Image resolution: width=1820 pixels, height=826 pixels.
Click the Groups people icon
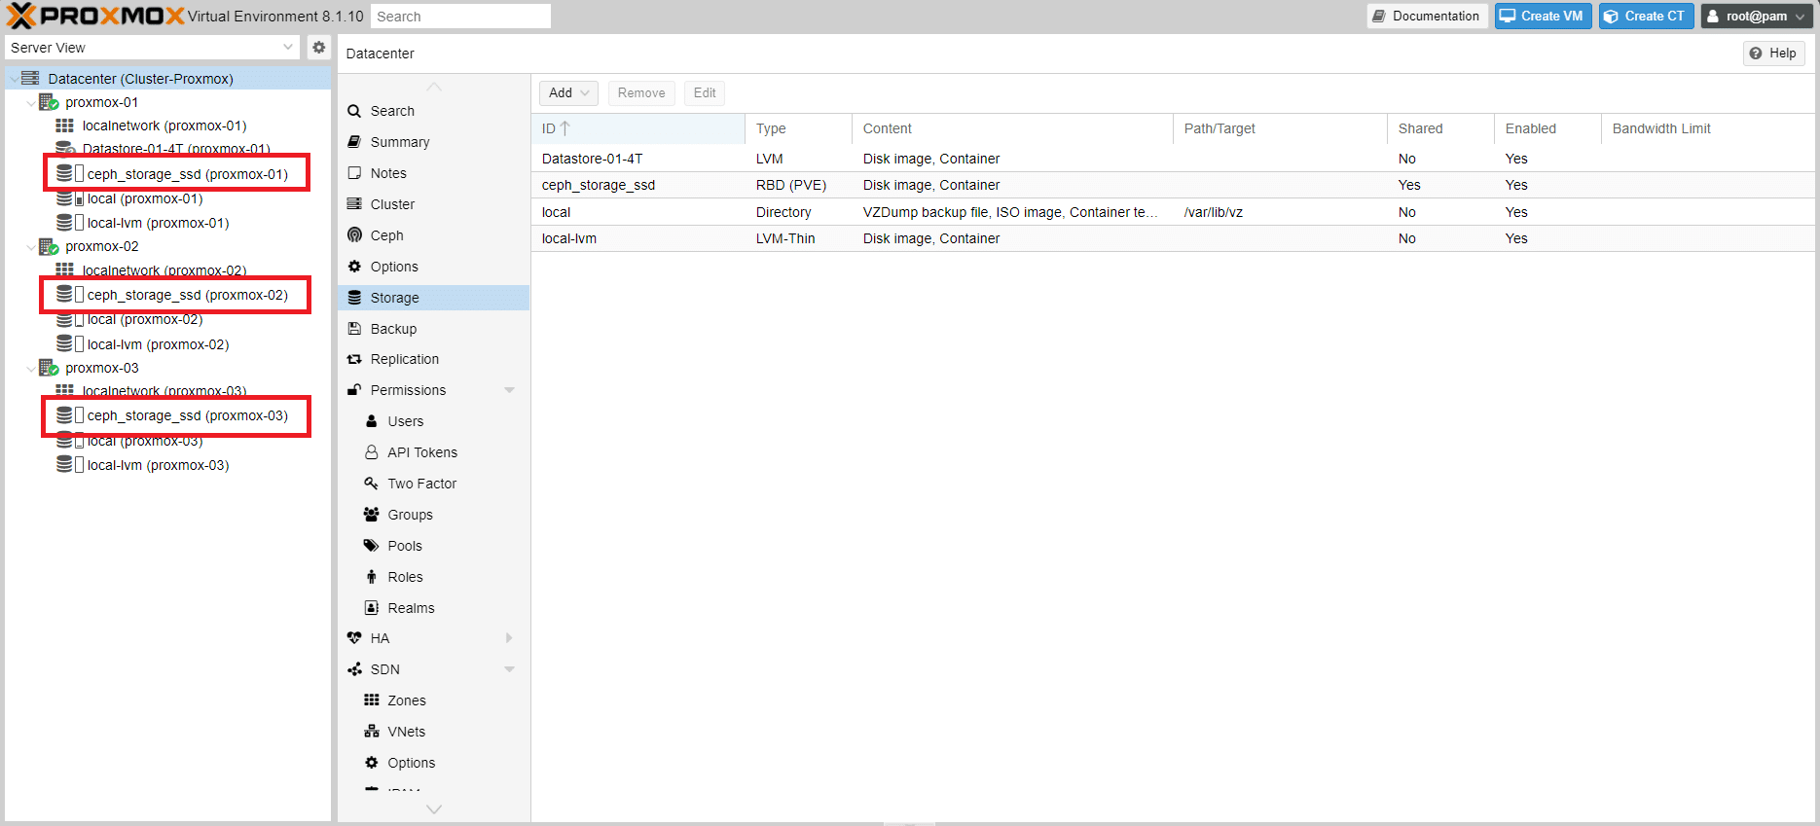(371, 515)
